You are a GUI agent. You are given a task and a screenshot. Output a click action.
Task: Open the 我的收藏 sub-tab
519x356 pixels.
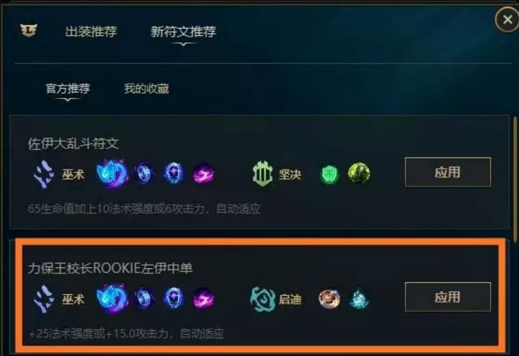pyautogui.click(x=146, y=88)
